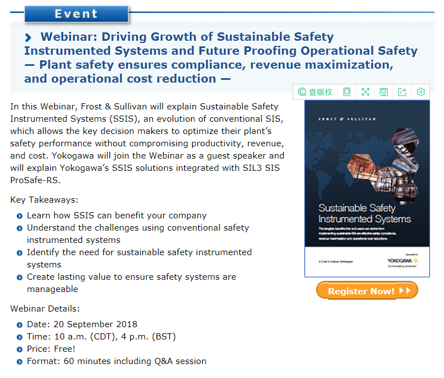Image resolution: width=444 pixels, height=378 pixels.
Task: Open image toolbar settings gear
Action: [x=421, y=92]
